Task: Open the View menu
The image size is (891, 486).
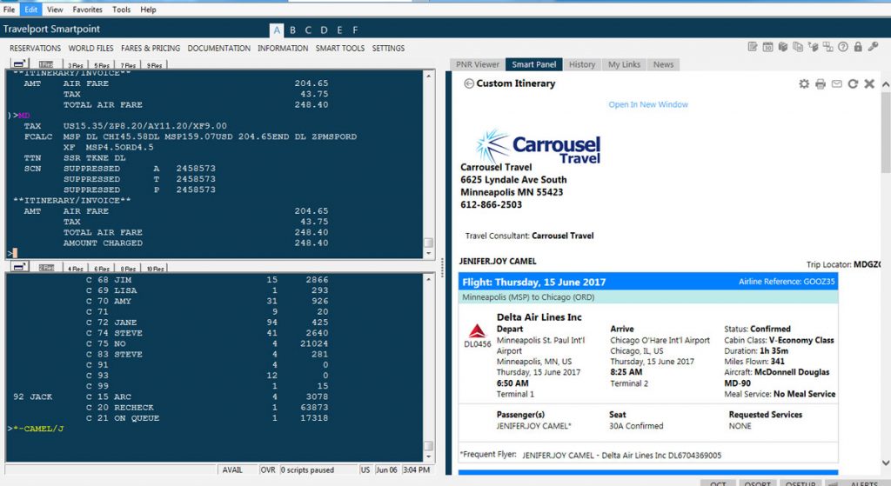Action: point(55,10)
